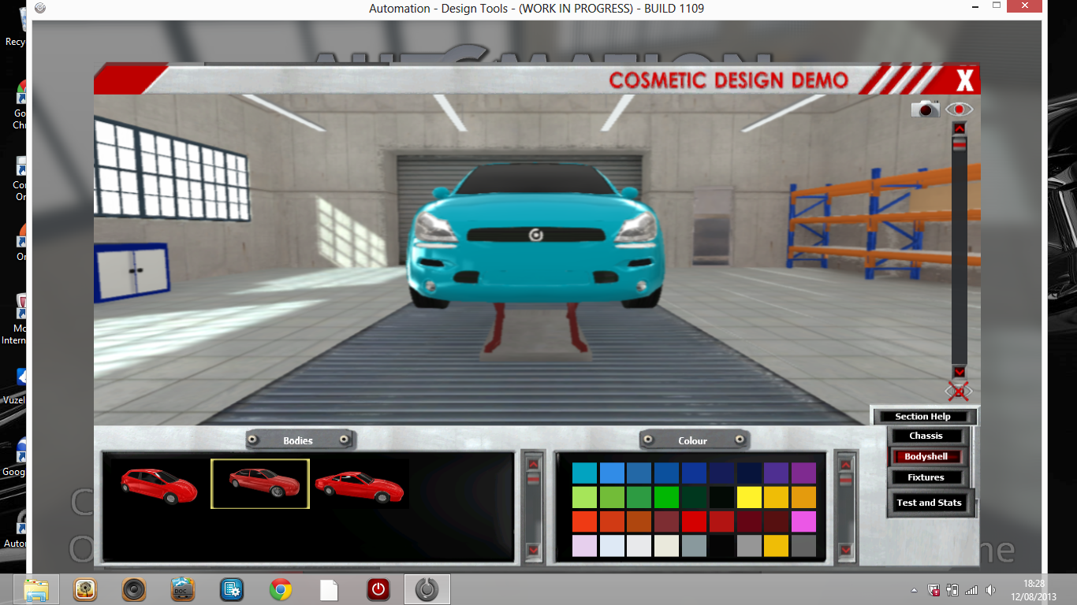The height and width of the screenshot is (605, 1077).
Task: Click the red-flagged security tray icon
Action: point(934,590)
